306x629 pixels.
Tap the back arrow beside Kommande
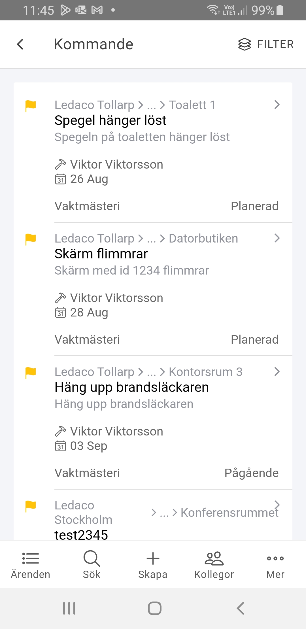pyautogui.click(x=20, y=44)
